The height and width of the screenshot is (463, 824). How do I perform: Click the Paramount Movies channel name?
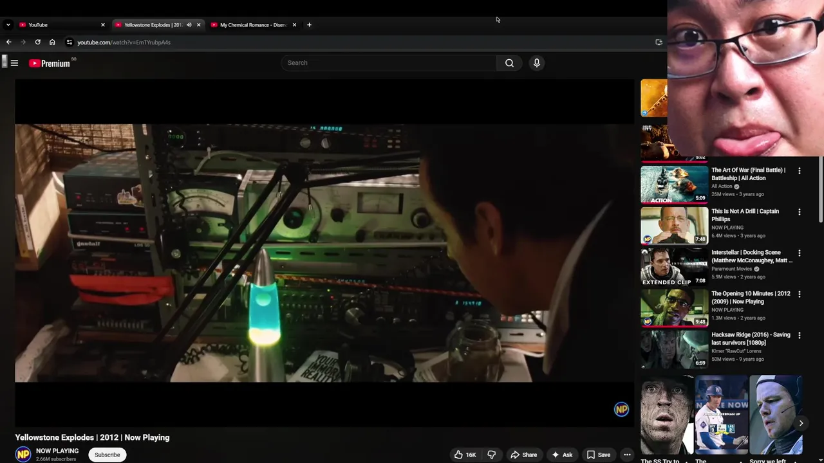point(731,269)
